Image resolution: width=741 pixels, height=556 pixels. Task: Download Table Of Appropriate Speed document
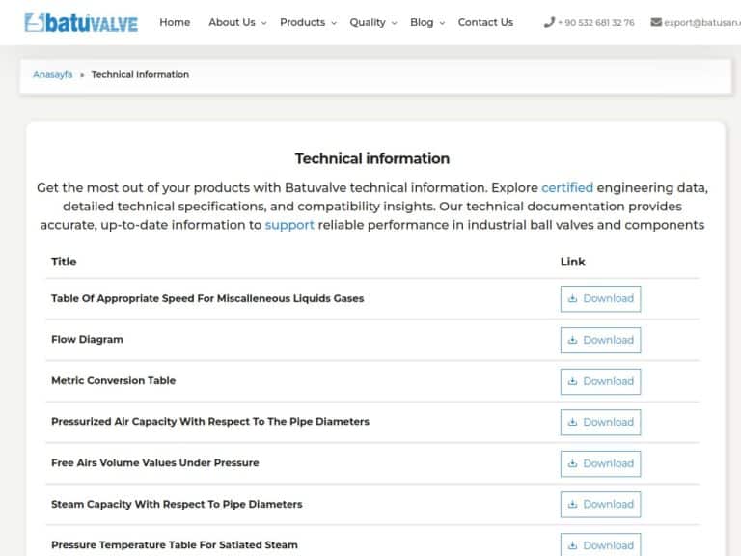(601, 299)
